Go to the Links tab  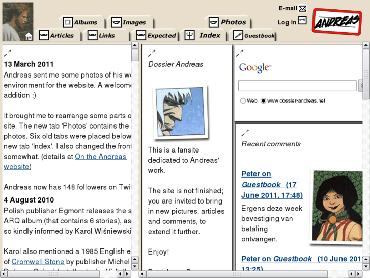click(107, 36)
